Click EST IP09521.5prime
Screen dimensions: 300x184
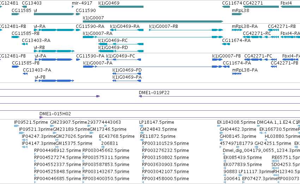tap(31, 122)
